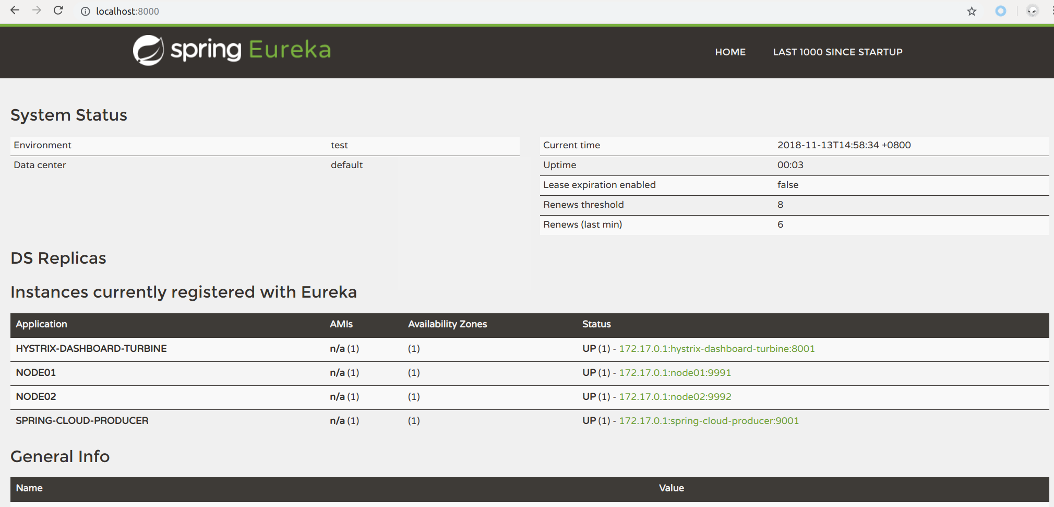The height and width of the screenshot is (507, 1054).
Task: Click the Application column header
Action: point(41,324)
